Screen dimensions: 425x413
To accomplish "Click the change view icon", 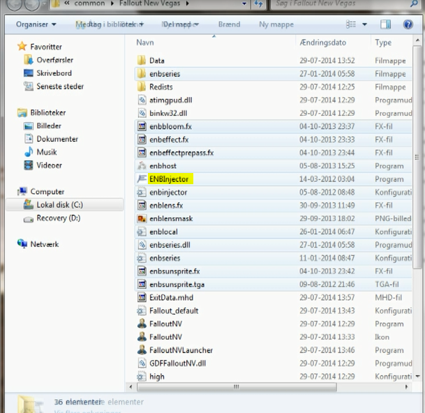I will tap(351, 24).
